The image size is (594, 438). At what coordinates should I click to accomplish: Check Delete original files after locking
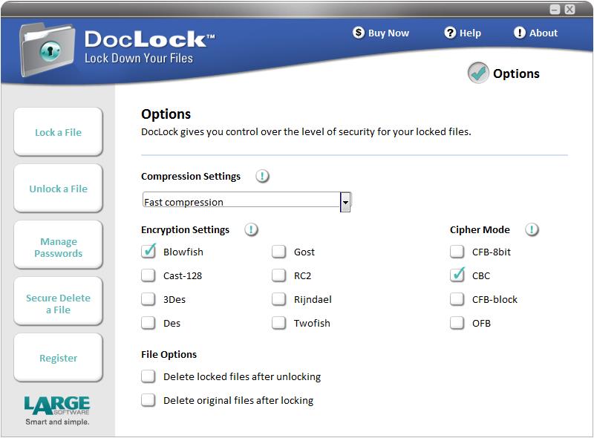[148, 400]
